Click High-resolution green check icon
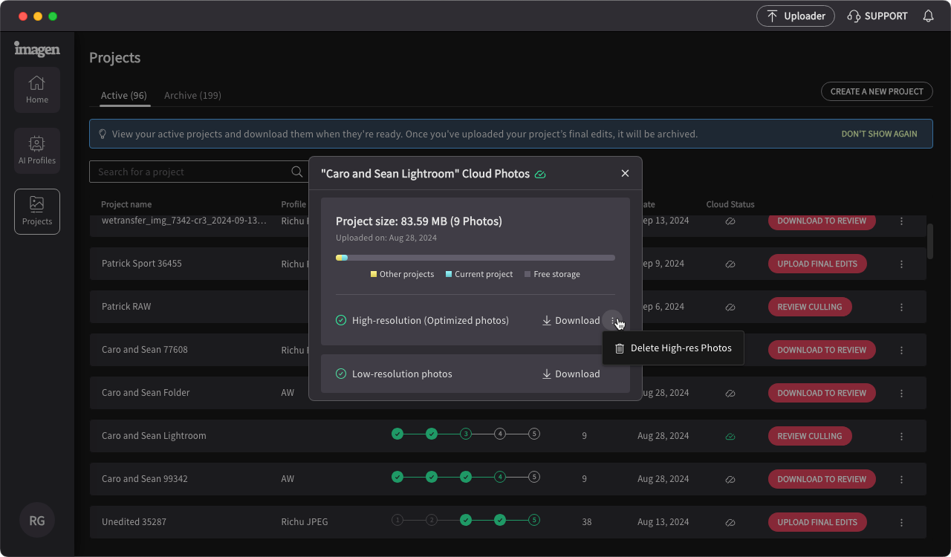951x557 pixels. pyautogui.click(x=341, y=321)
